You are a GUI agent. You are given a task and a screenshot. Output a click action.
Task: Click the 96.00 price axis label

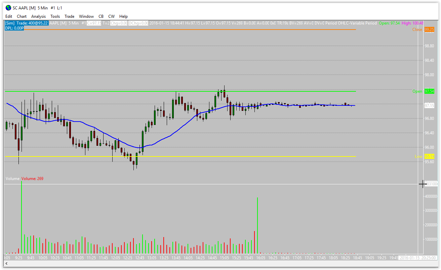429,147
